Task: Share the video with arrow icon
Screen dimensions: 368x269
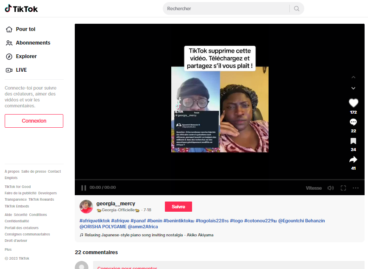Action: coord(354,160)
